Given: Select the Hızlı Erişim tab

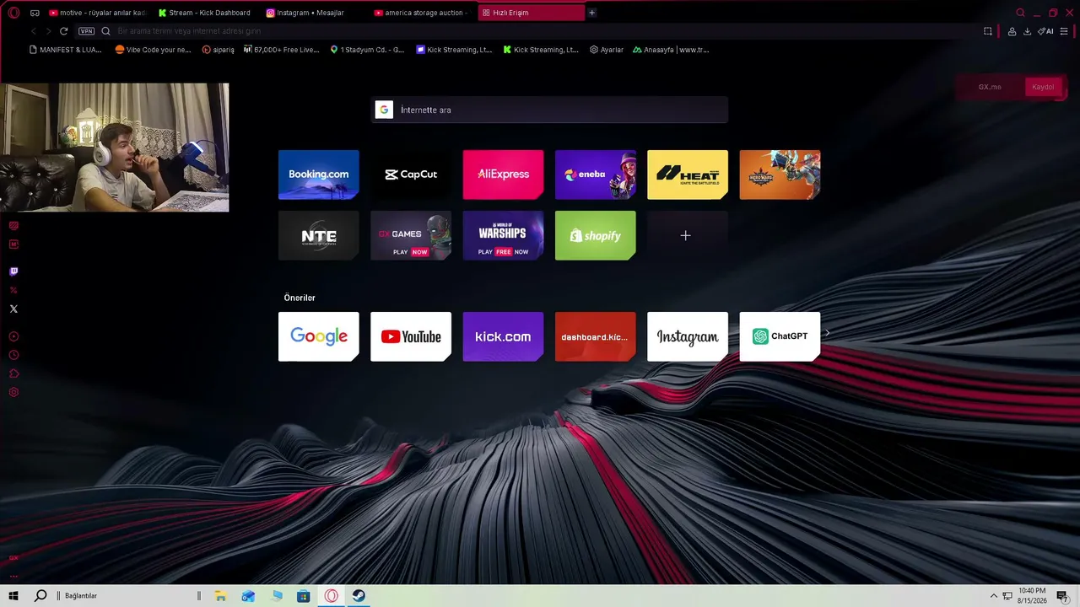Looking at the screenshot, I should (531, 13).
